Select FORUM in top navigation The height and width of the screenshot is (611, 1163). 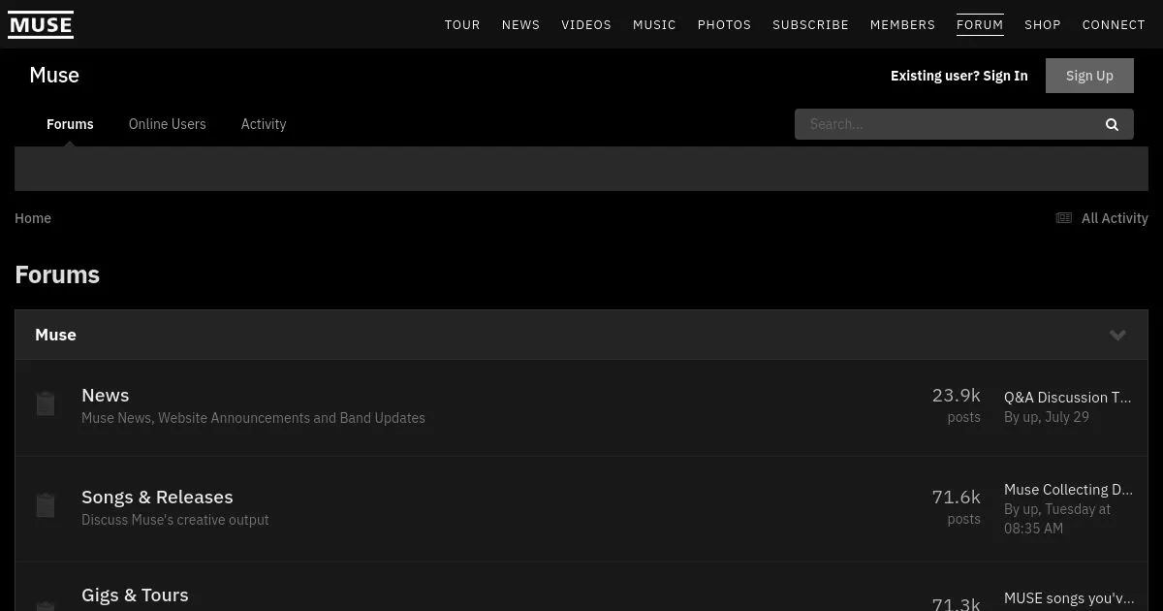pyautogui.click(x=980, y=24)
